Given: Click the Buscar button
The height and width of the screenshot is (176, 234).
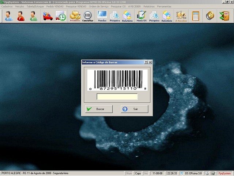Looking at the screenshot, I should (99, 109).
